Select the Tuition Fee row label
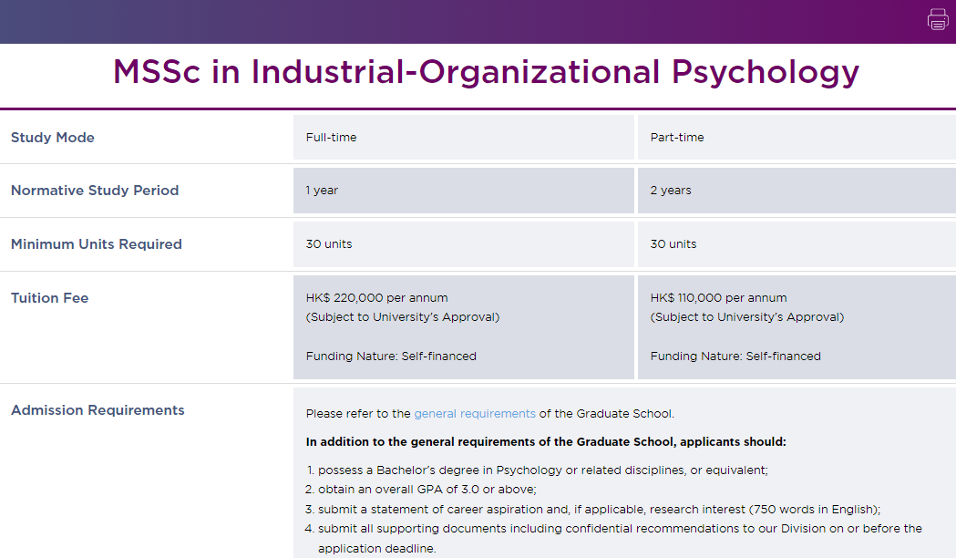Viewport: 956px width, 558px height. [50, 298]
